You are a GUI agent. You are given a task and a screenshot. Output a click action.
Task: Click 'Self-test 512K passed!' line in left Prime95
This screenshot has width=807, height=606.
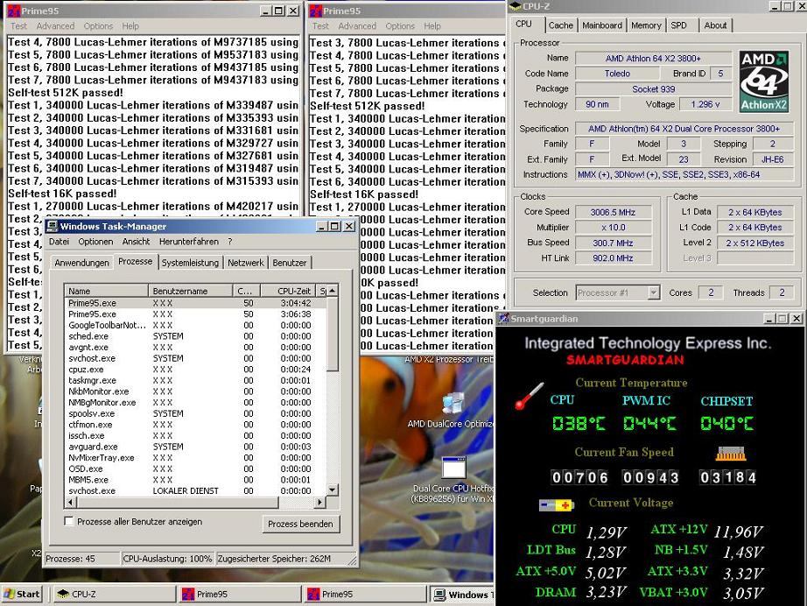point(66,93)
